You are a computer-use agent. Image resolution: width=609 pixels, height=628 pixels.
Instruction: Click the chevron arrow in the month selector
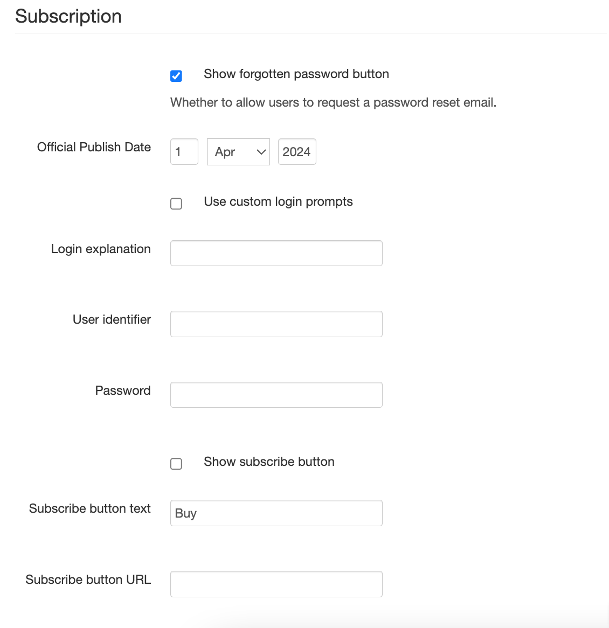[x=261, y=152]
